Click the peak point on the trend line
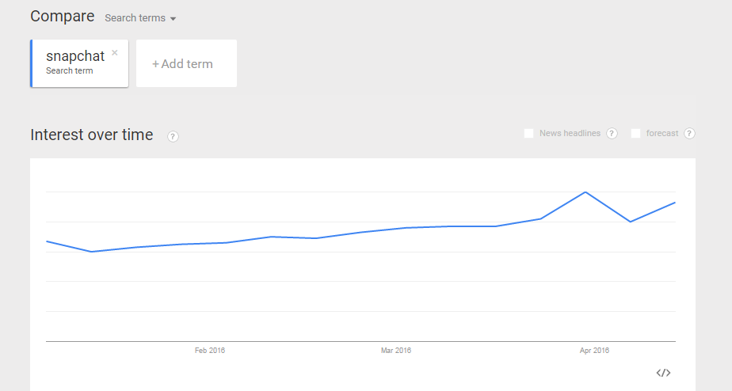Image resolution: width=732 pixels, height=391 pixels. [585, 192]
